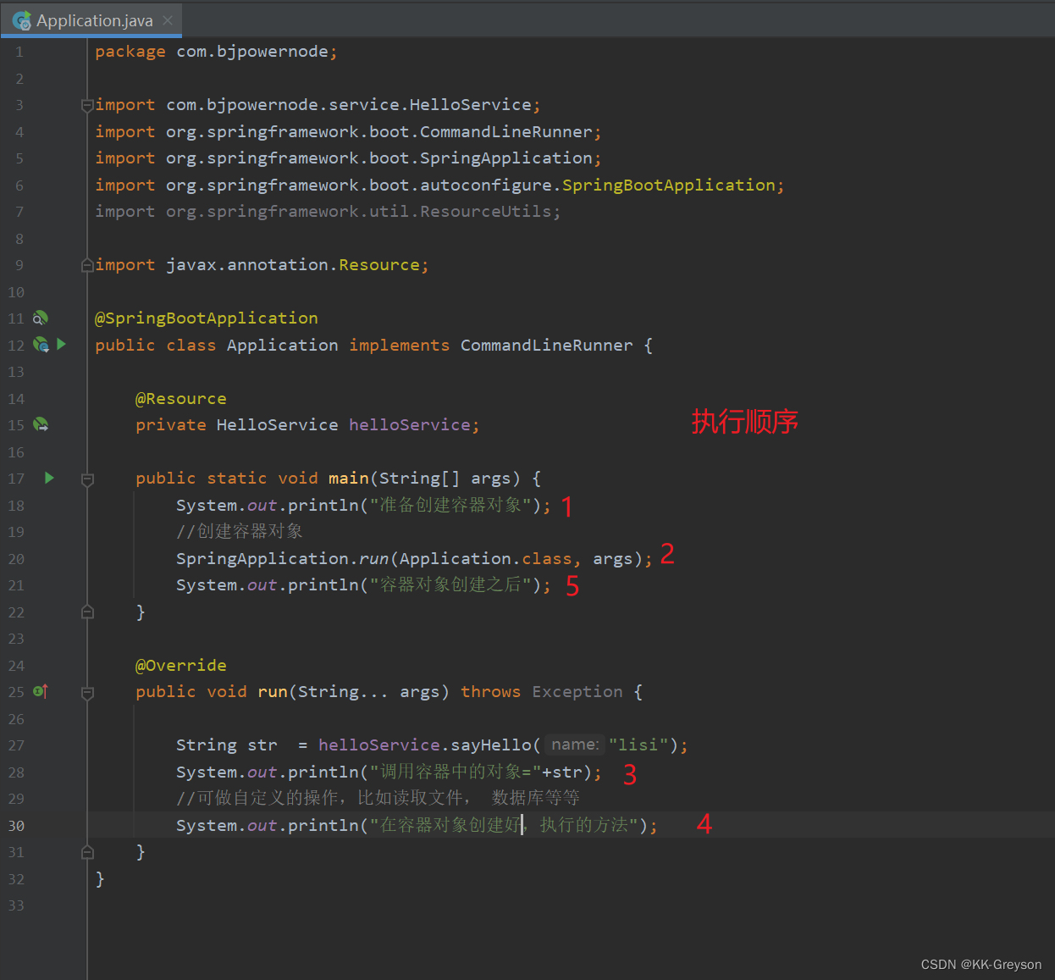Click injected bean gutter icon on line 15
This screenshot has width=1055, height=980.
click(40, 424)
